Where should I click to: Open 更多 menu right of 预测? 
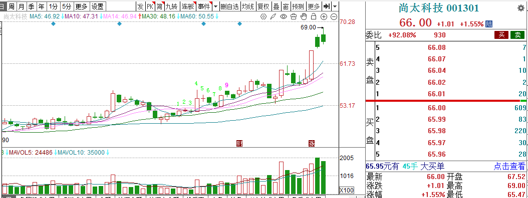click(314, 6)
